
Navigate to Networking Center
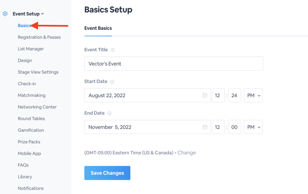[37, 107]
